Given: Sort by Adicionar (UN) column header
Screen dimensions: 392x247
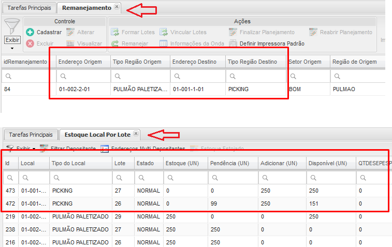Looking at the screenshot, I should tap(282, 163).
